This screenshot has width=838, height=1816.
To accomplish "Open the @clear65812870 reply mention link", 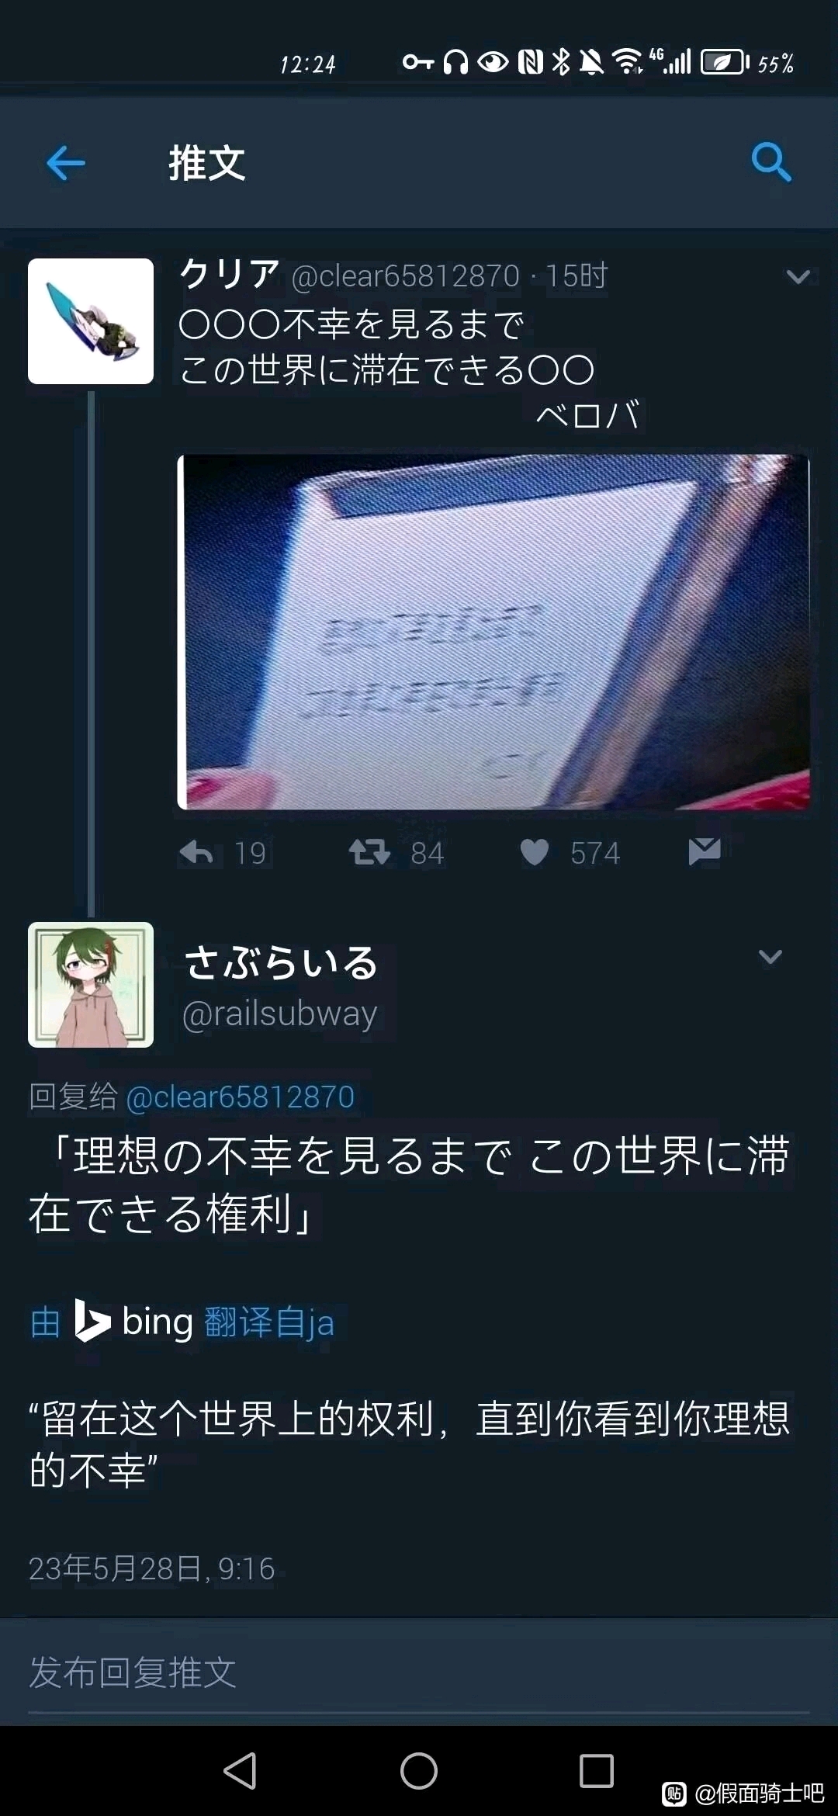I will [241, 1097].
